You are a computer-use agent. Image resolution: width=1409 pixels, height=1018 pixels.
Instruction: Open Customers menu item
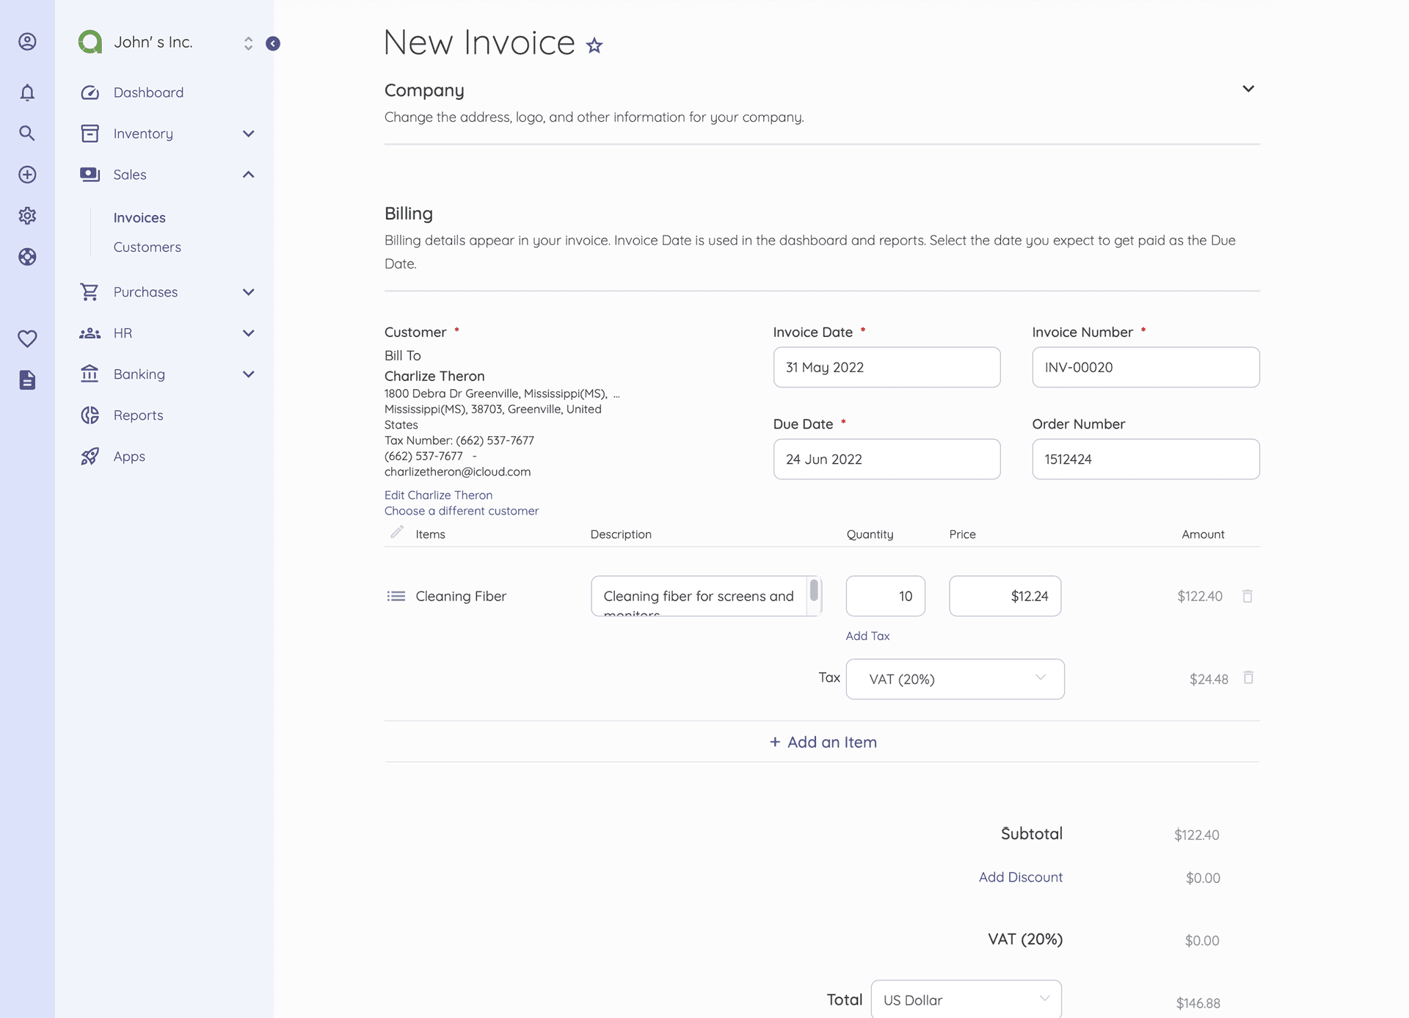point(148,247)
